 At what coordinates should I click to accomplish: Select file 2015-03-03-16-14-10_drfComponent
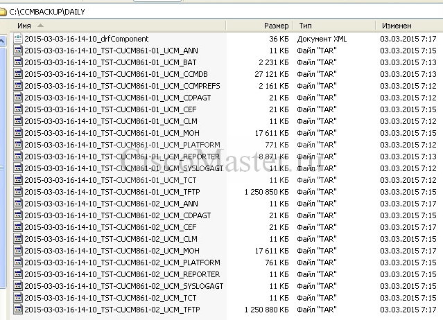point(87,39)
